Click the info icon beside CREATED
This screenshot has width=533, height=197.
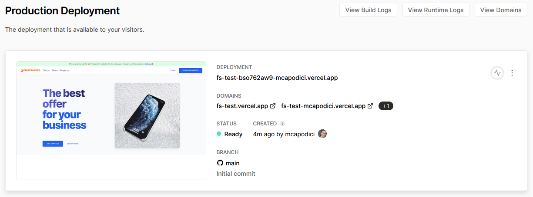pos(282,124)
